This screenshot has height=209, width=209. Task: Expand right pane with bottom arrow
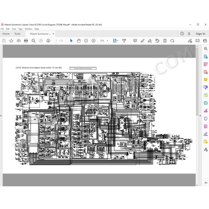(206, 183)
